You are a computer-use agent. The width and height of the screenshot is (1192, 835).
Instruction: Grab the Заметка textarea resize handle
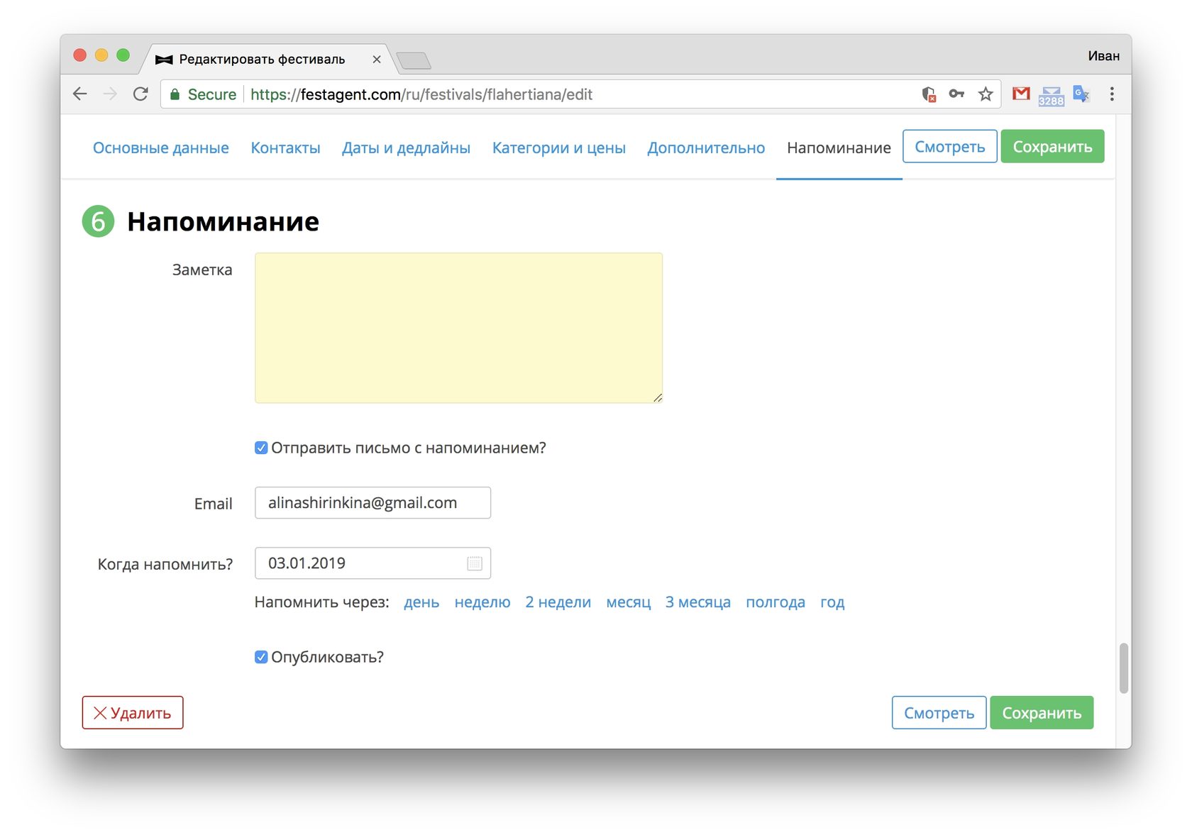tap(658, 398)
